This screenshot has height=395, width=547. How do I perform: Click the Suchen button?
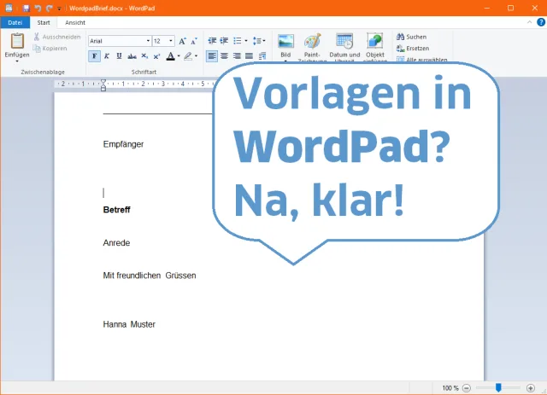(411, 37)
